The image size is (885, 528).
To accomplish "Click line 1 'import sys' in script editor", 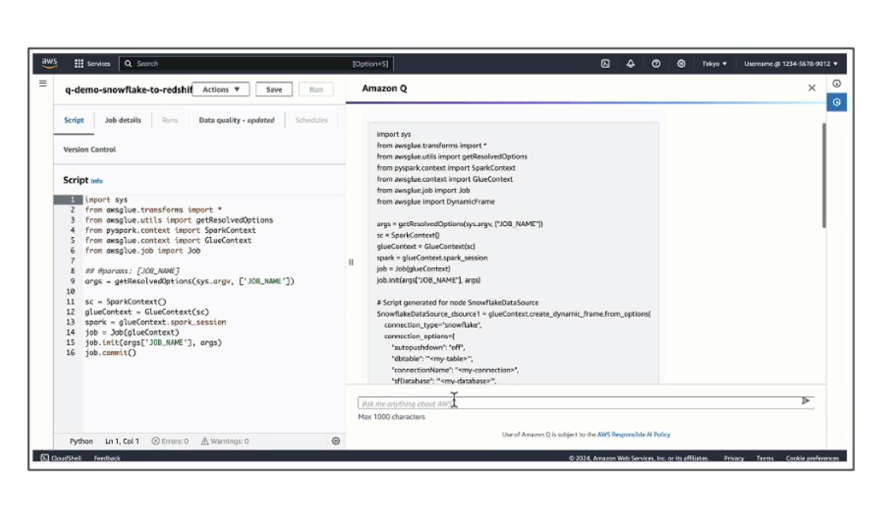I will (106, 199).
